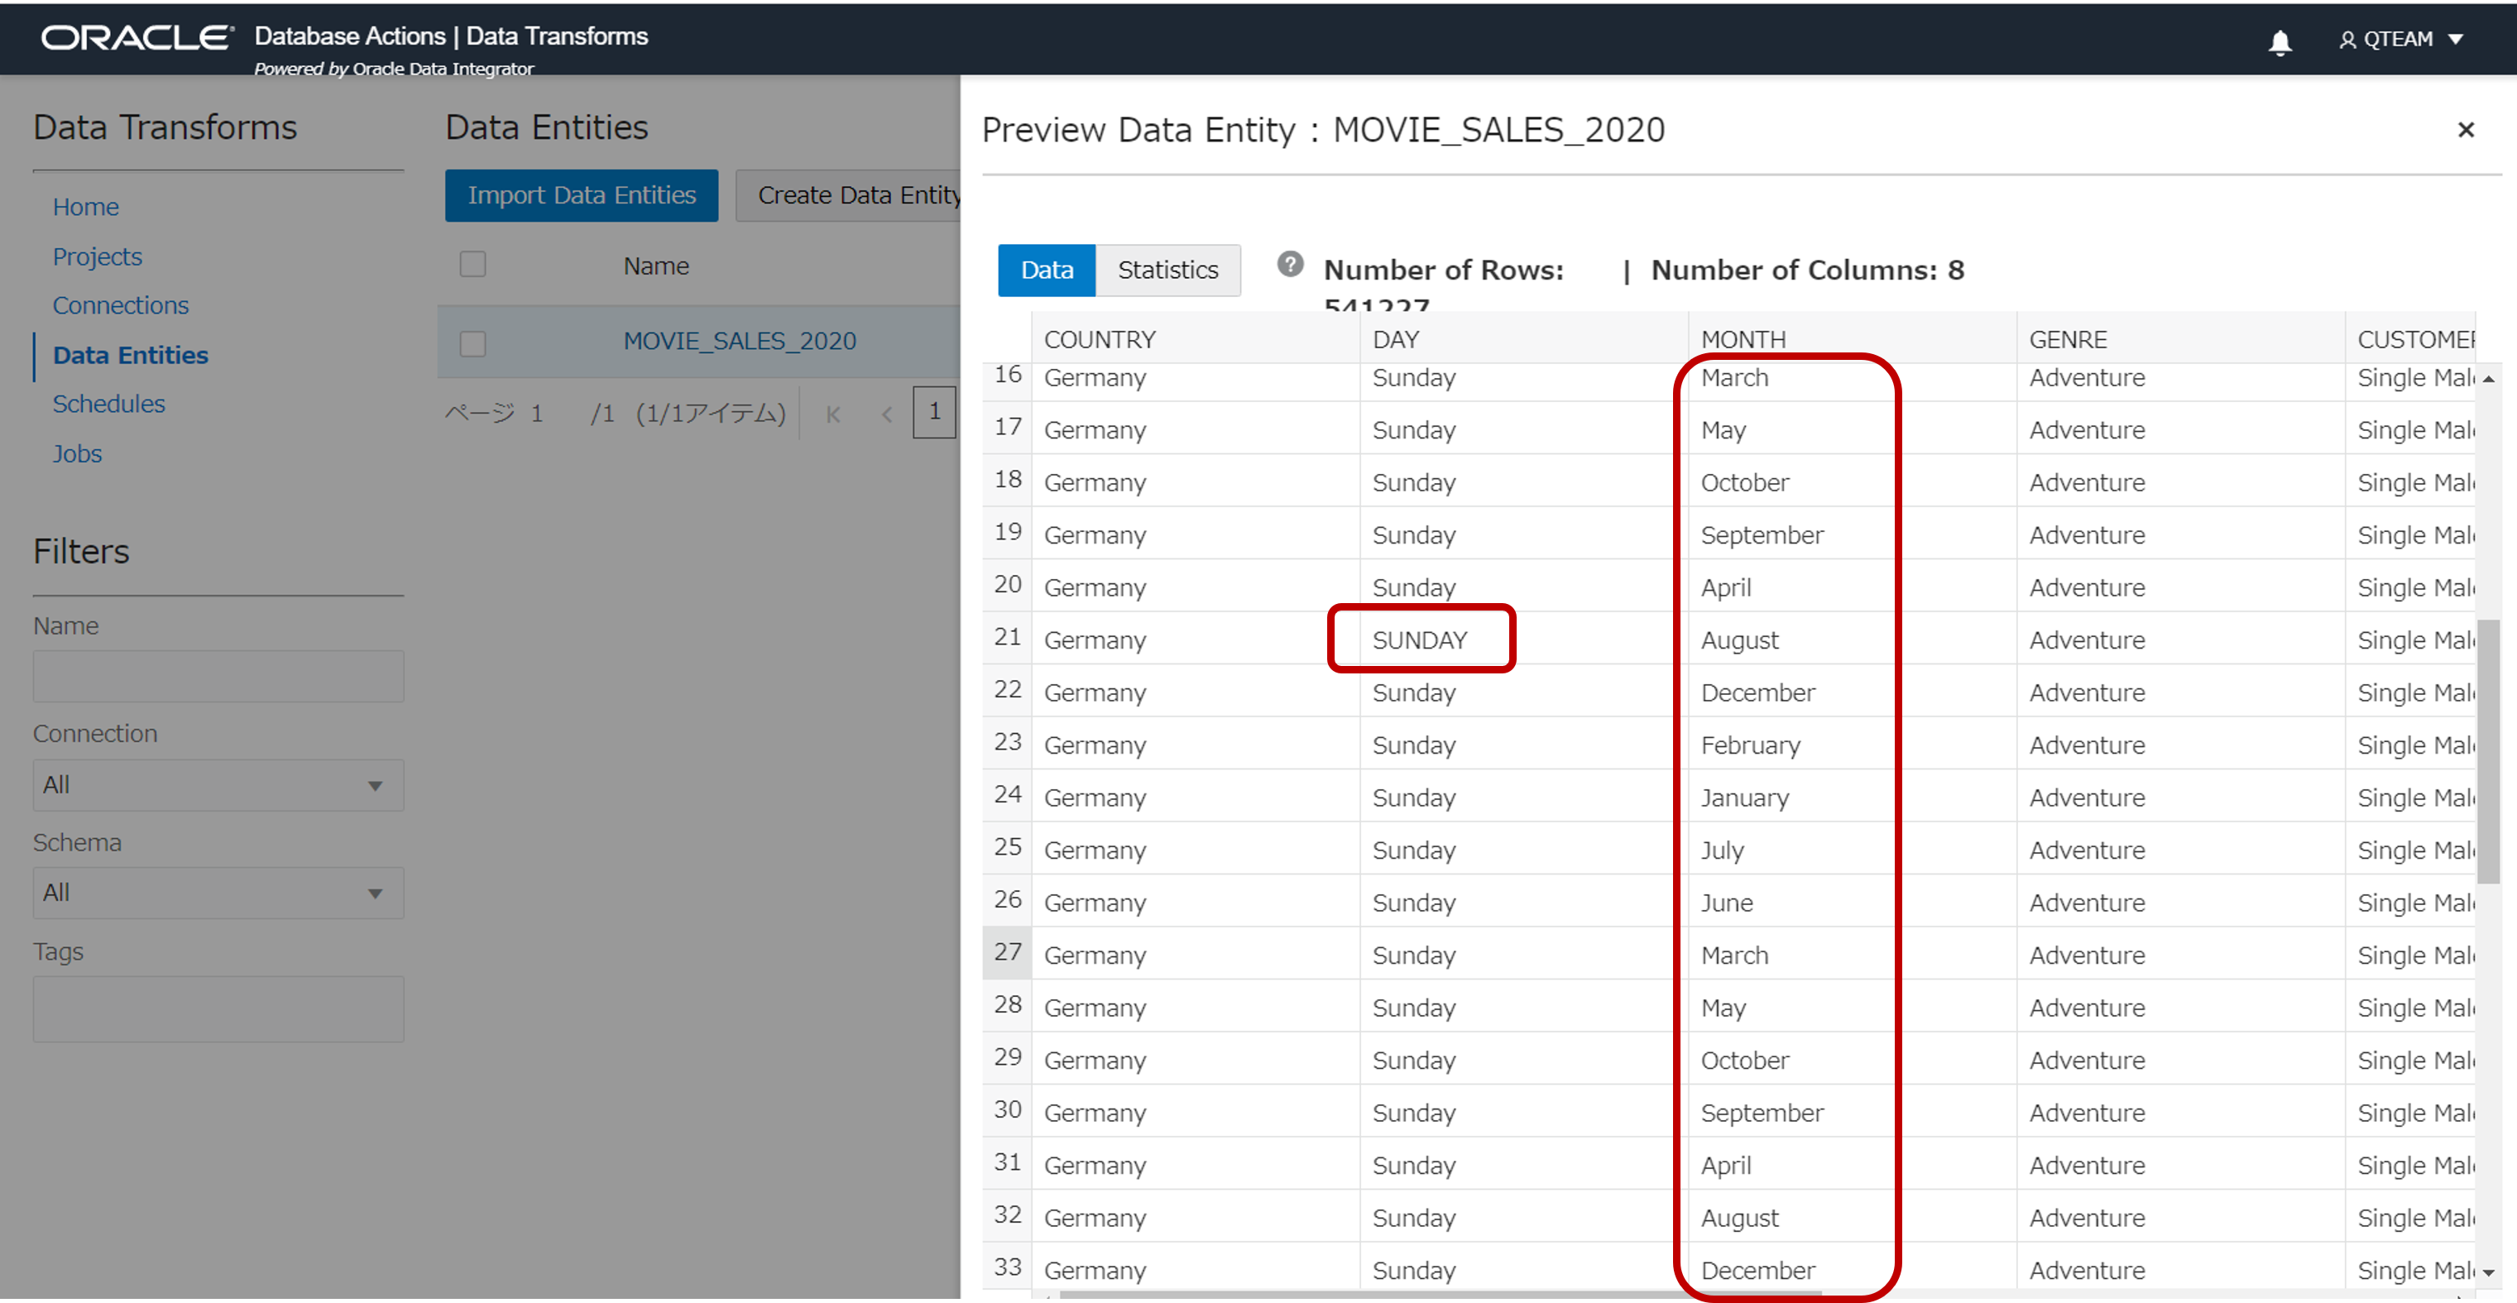
Task: Select the Data tab
Action: [1046, 271]
